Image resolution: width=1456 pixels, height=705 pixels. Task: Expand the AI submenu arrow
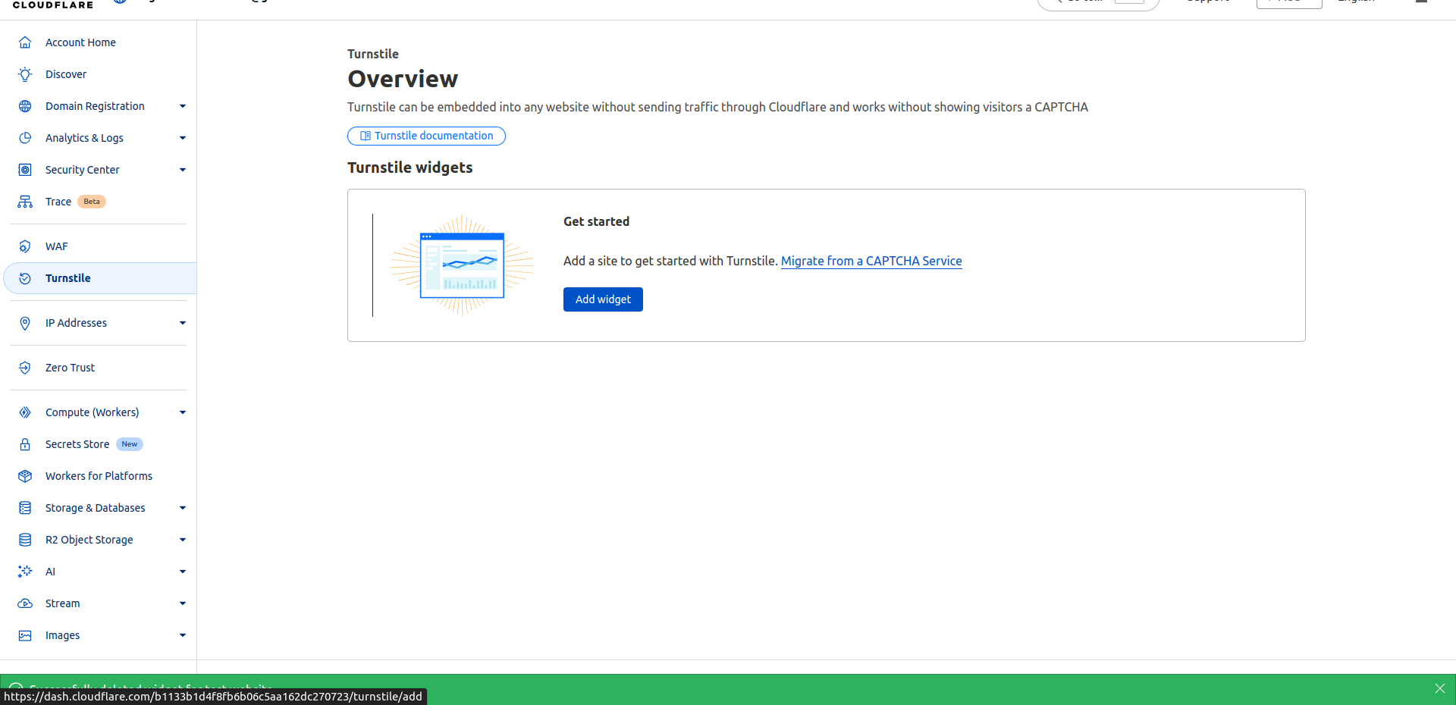tap(183, 572)
